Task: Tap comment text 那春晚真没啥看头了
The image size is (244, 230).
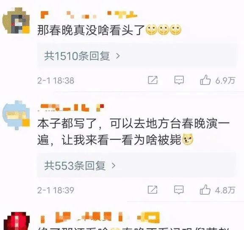Action: coord(91,30)
